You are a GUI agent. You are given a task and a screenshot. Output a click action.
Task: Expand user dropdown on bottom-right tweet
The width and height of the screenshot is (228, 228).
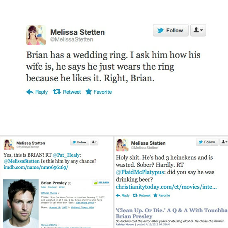[x=224, y=142]
